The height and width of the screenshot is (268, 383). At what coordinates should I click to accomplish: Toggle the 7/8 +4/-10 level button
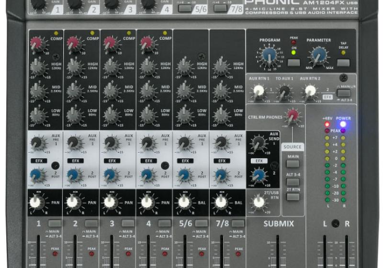pos(220,8)
